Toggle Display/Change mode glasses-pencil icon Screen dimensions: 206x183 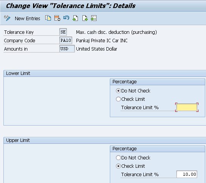pyautogui.click(x=7, y=18)
